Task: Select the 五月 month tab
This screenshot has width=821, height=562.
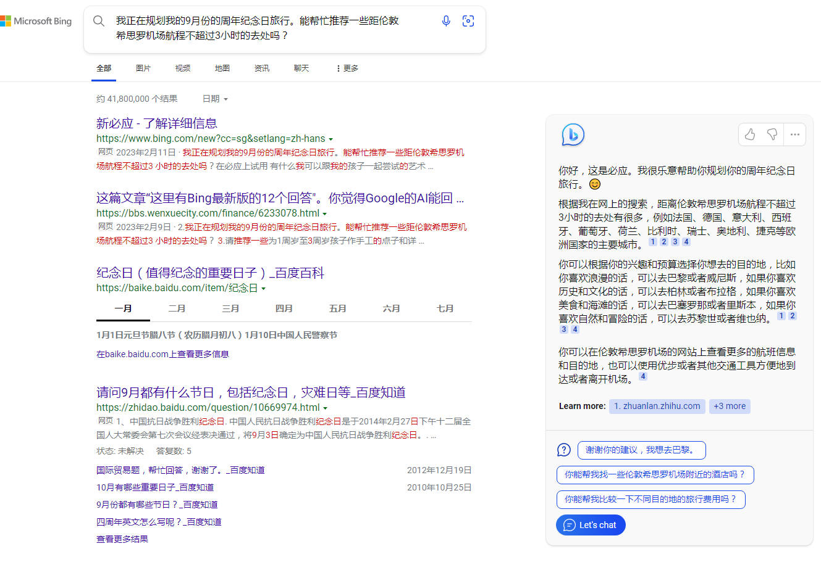Action: (338, 308)
